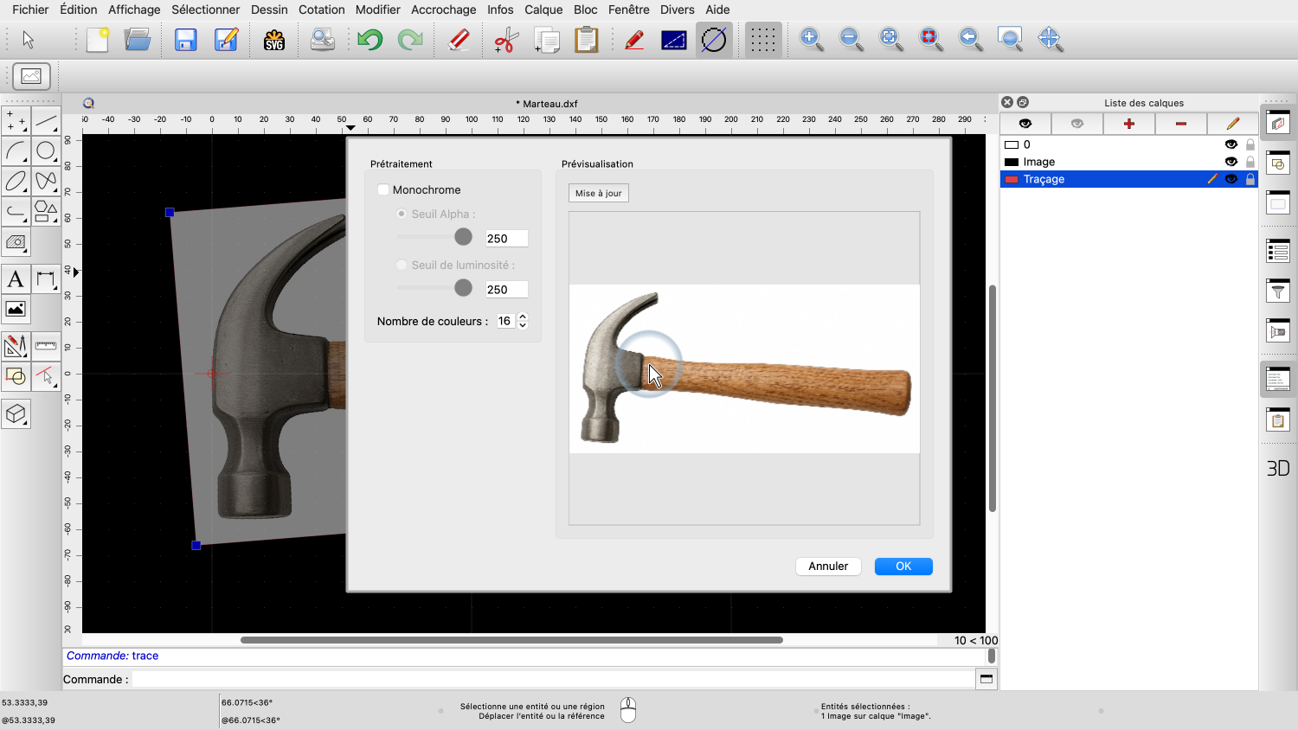Screen dimensions: 1298x730
Task: Toggle lock on Traçage layer
Action: (1250, 179)
